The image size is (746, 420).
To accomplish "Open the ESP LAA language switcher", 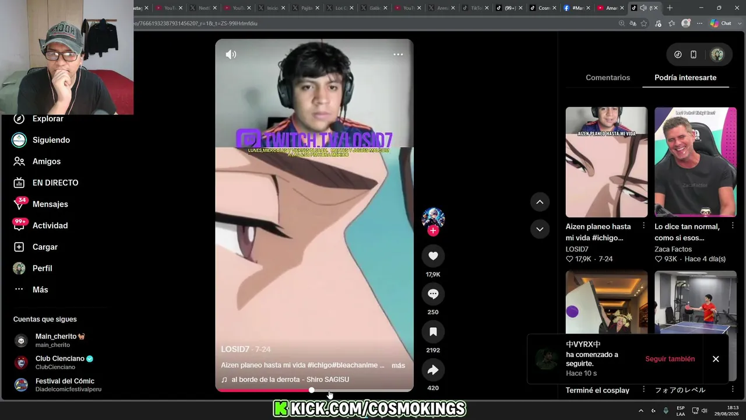I will click(681, 411).
